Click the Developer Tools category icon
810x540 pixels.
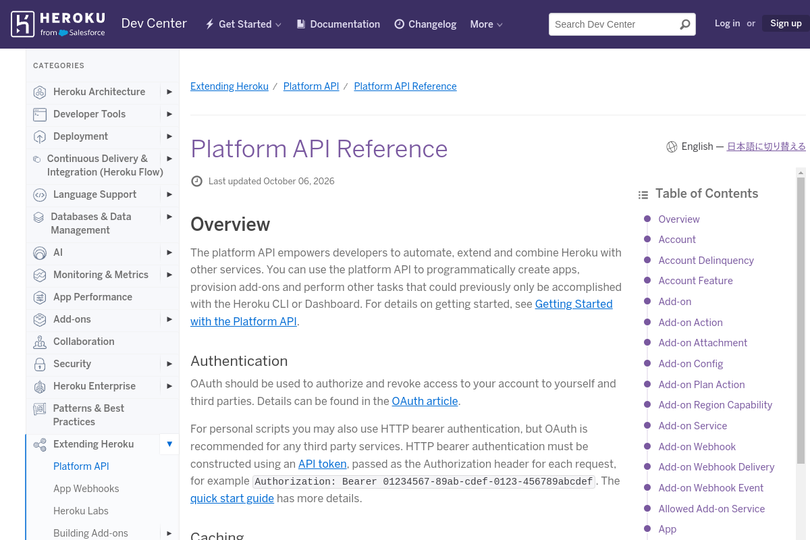(40, 114)
